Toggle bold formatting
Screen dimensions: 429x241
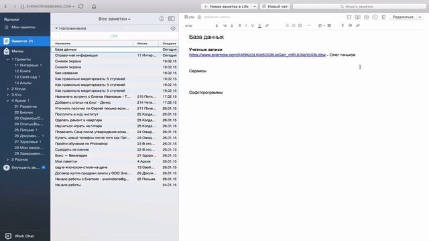[240, 25]
